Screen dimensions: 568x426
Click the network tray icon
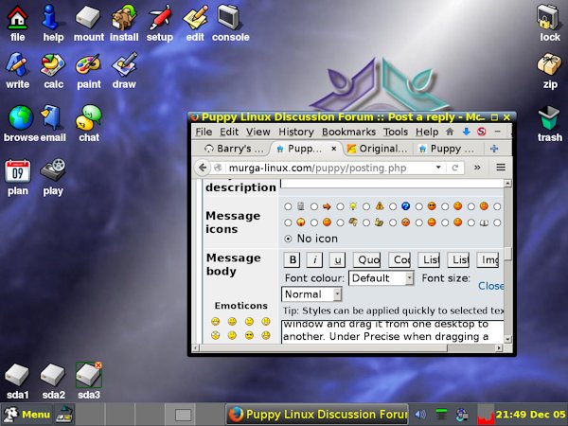[x=462, y=414]
